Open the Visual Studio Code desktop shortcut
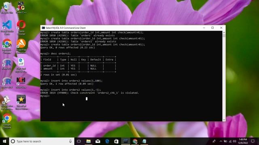The width and height of the screenshot is (259, 145). [x=7, y=28]
